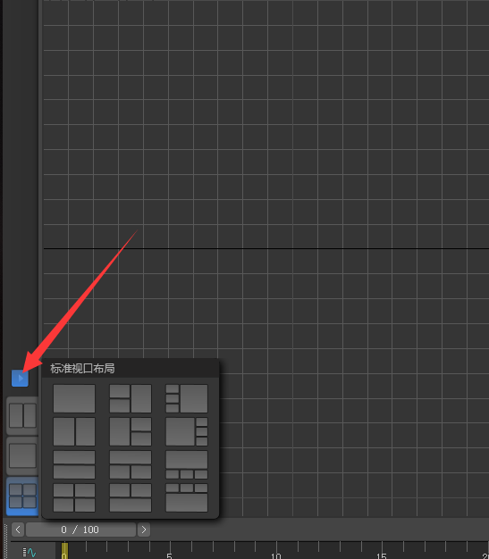Choose large left, three small right layout
The height and width of the screenshot is (559, 489).
click(x=187, y=431)
